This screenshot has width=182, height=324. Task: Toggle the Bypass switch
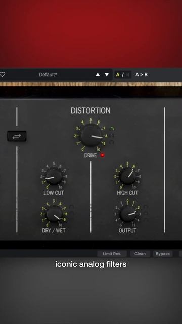coord(163,254)
